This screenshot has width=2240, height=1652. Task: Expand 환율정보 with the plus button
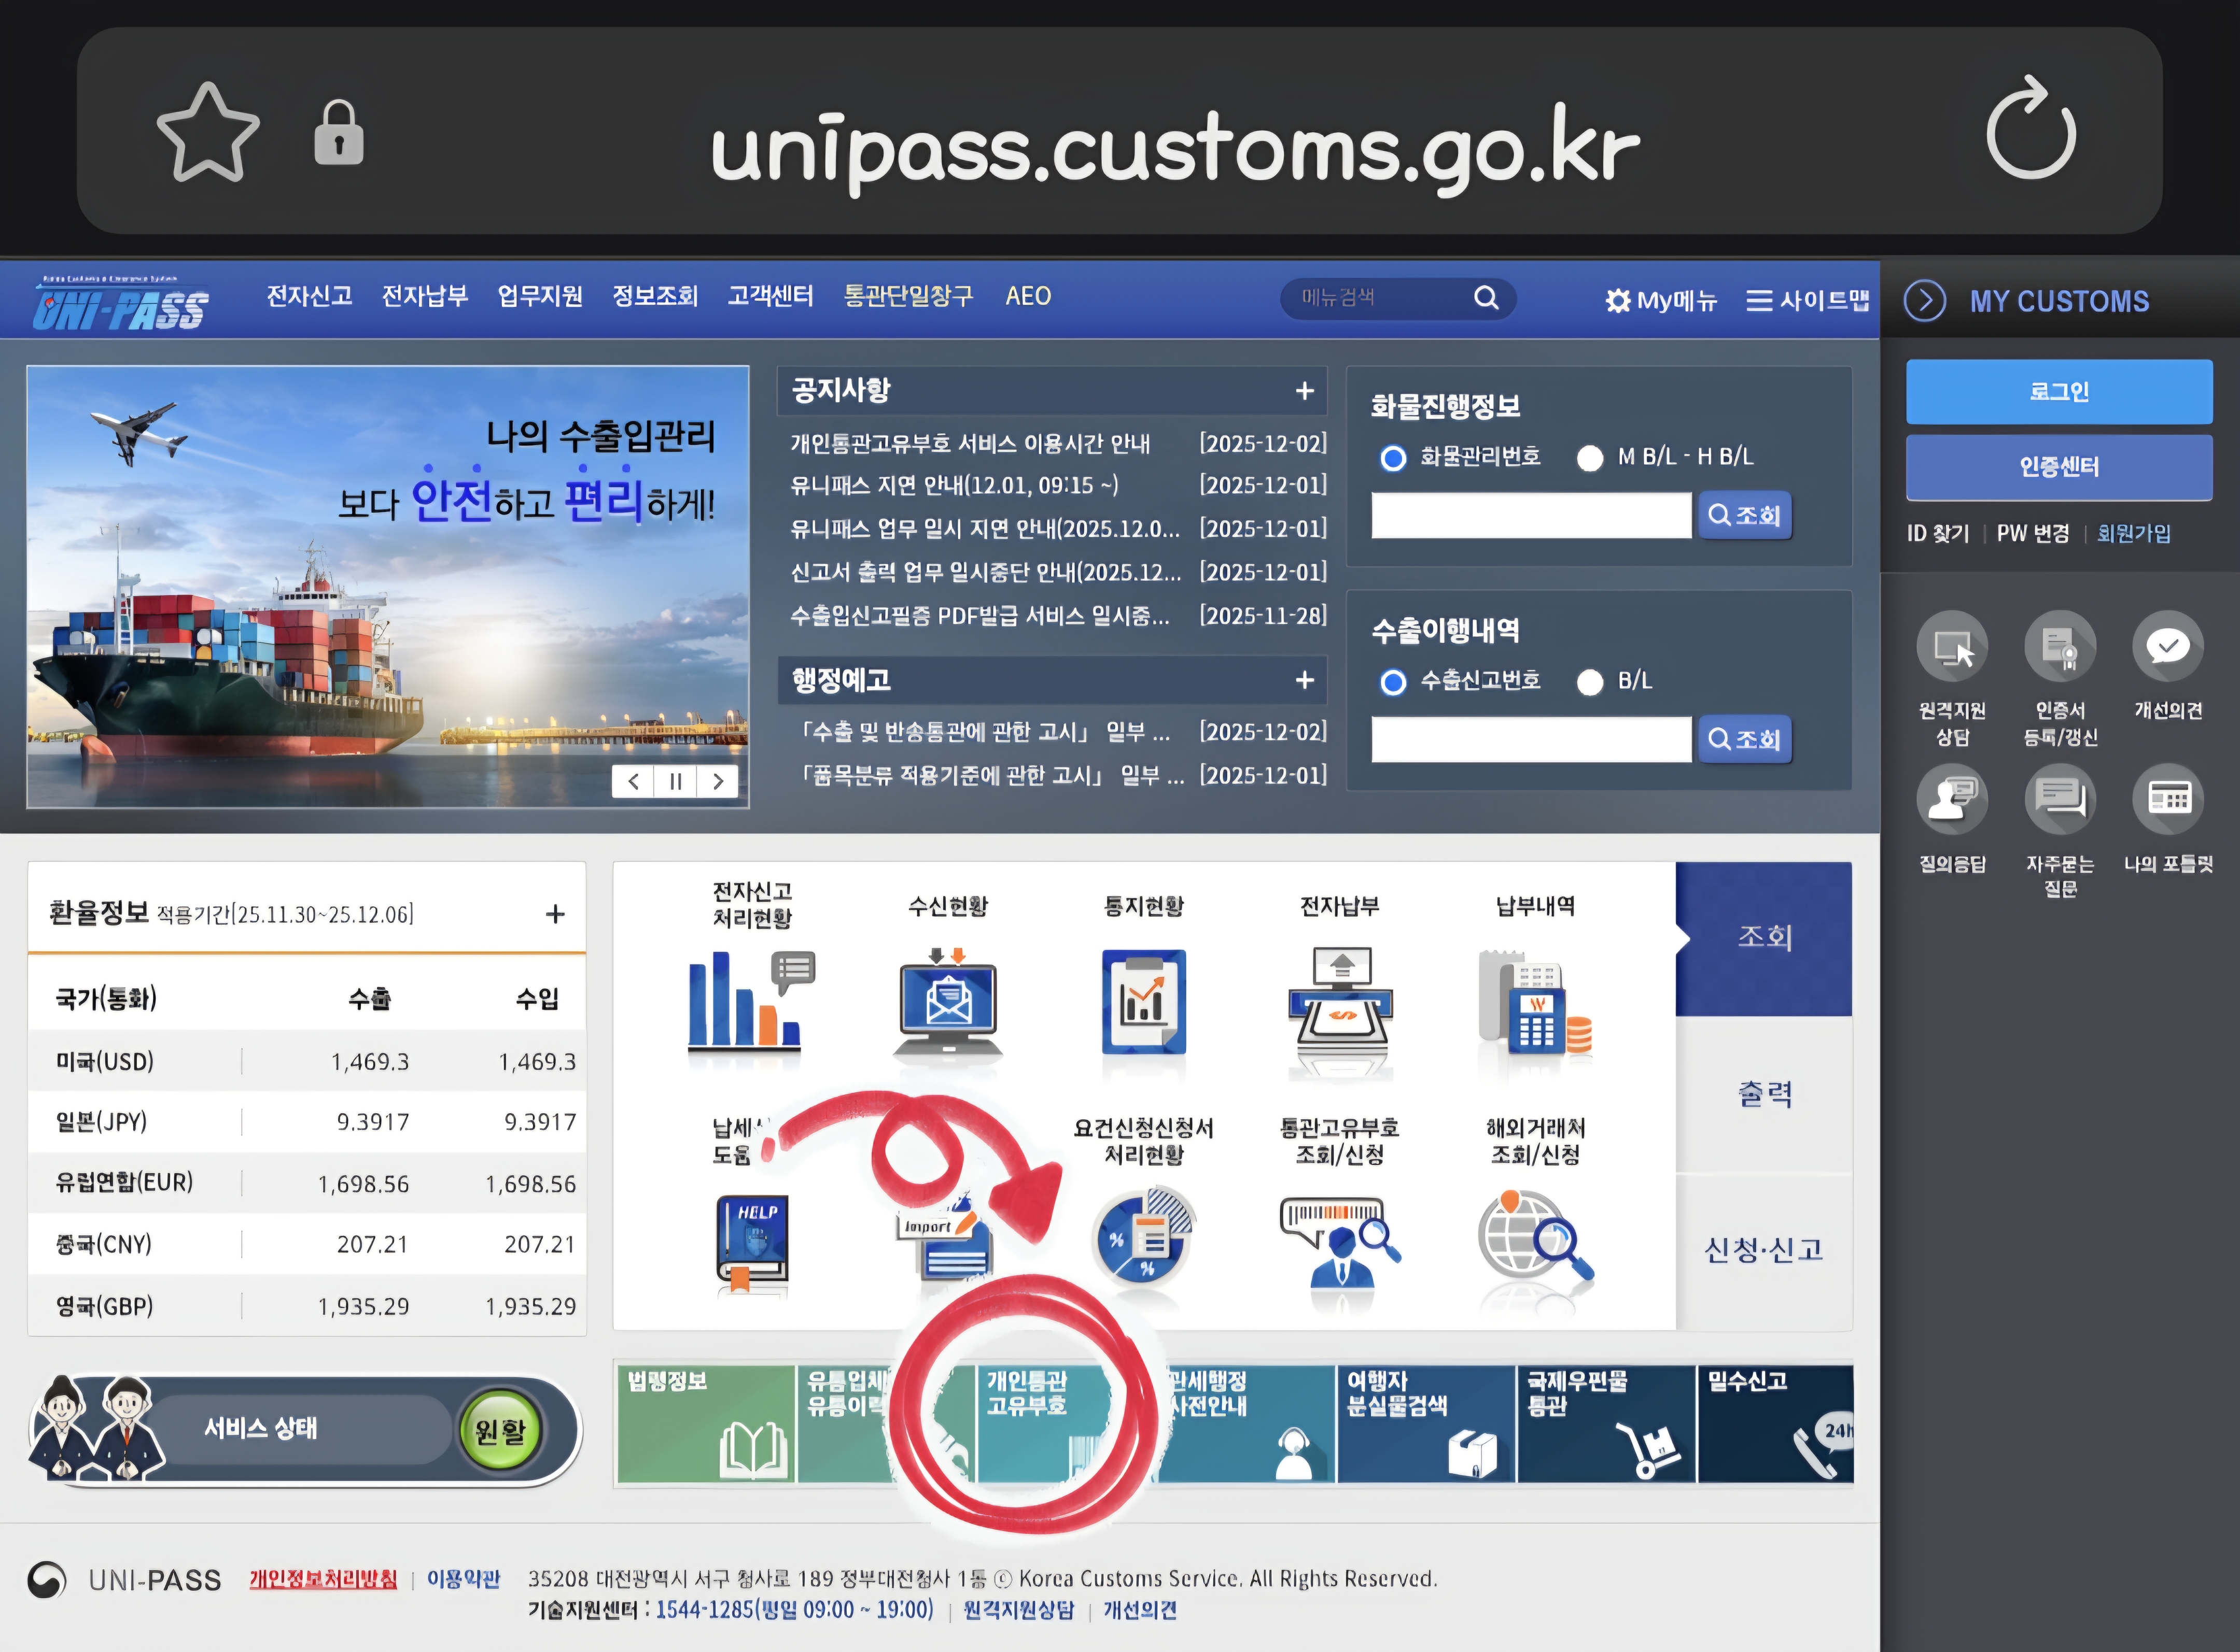click(555, 914)
